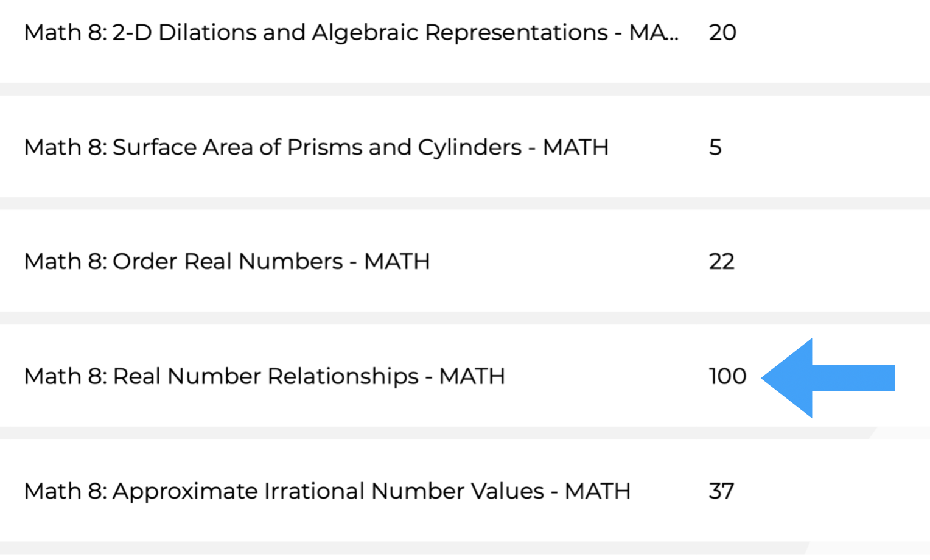This screenshot has width=930, height=560.
Task: Click "Math 8:" prefix of the Dilations row
Action: click(65, 33)
